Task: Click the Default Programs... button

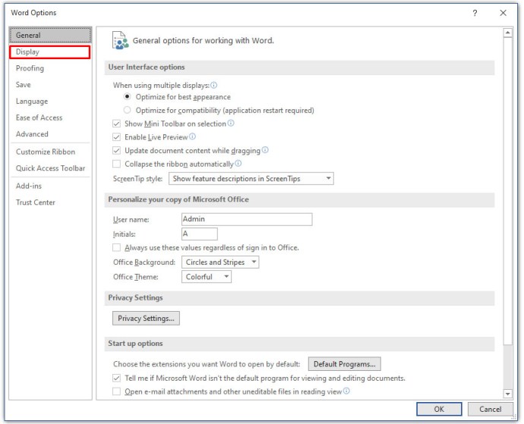Action: [345, 364]
